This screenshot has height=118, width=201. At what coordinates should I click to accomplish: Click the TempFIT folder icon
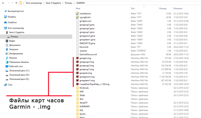(x=77, y=103)
